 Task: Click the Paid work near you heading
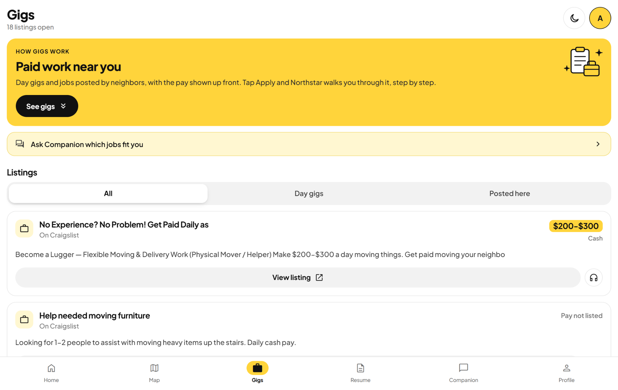[x=68, y=67]
